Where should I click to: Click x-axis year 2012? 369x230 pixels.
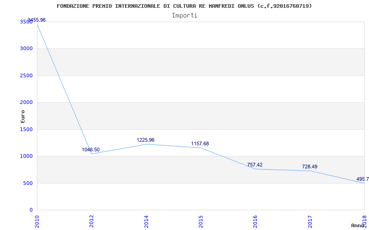(x=91, y=222)
